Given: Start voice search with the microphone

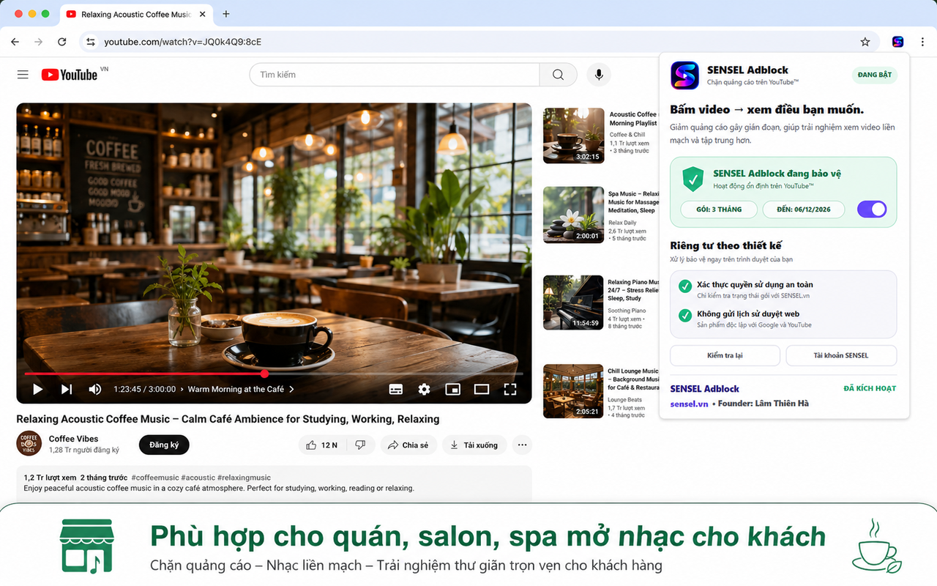Looking at the screenshot, I should coord(599,75).
